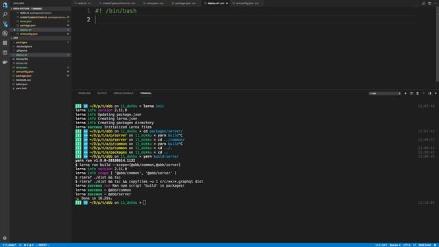
Task: Open createTypeormConn.ts in Open Editors list
Action: [40, 17]
